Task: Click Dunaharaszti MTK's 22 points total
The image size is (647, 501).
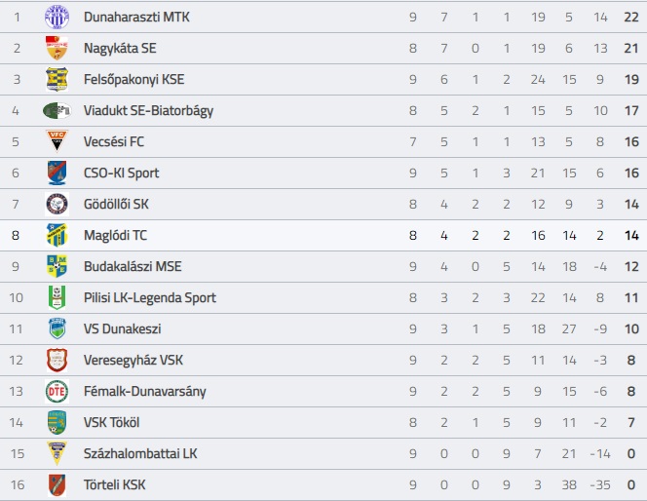Action: point(631,17)
